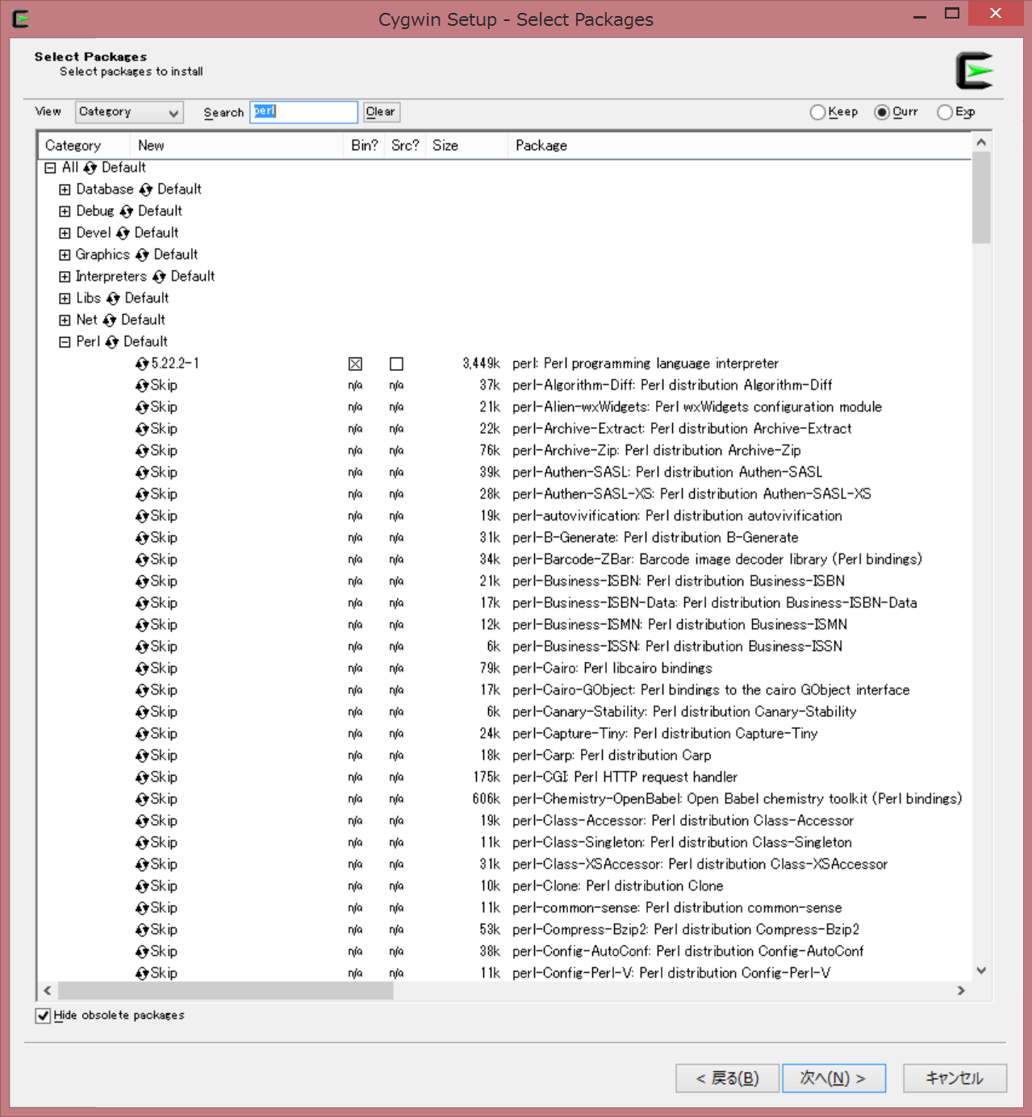This screenshot has width=1032, height=1117.
Task: Toggle the Hide obsolete packages checkbox
Action: (x=43, y=1015)
